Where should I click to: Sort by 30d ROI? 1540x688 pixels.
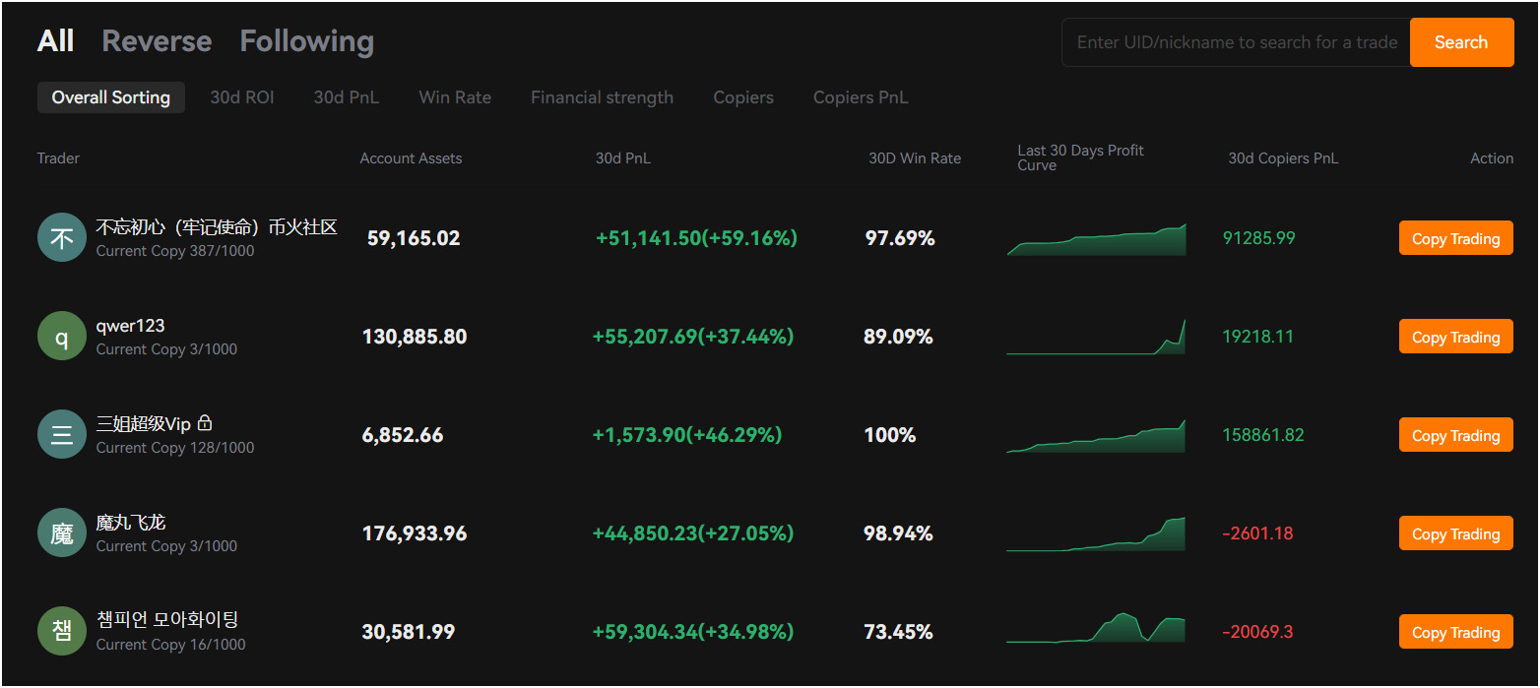pos(242,97)
